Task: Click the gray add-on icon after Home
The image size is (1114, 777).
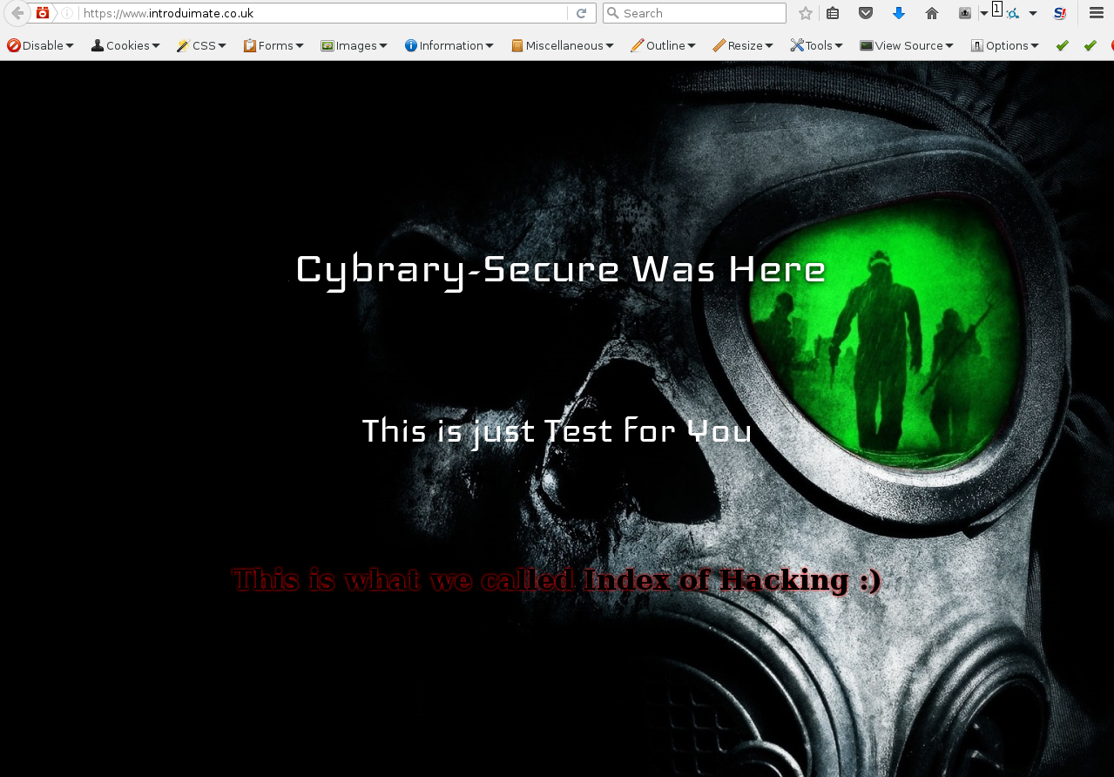Action: pos(965,13)
